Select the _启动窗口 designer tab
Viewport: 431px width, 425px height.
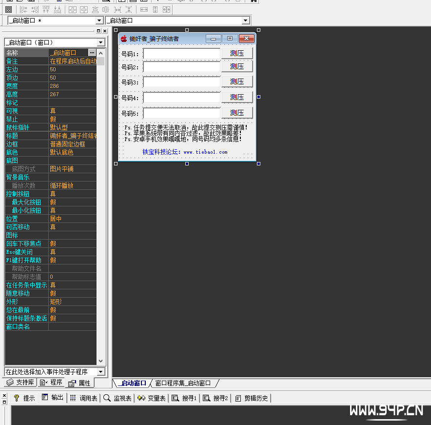point(132,383)
